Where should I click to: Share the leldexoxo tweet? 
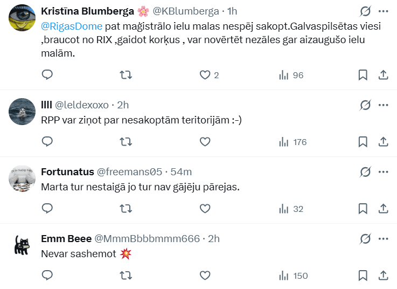tap(383, 142)
